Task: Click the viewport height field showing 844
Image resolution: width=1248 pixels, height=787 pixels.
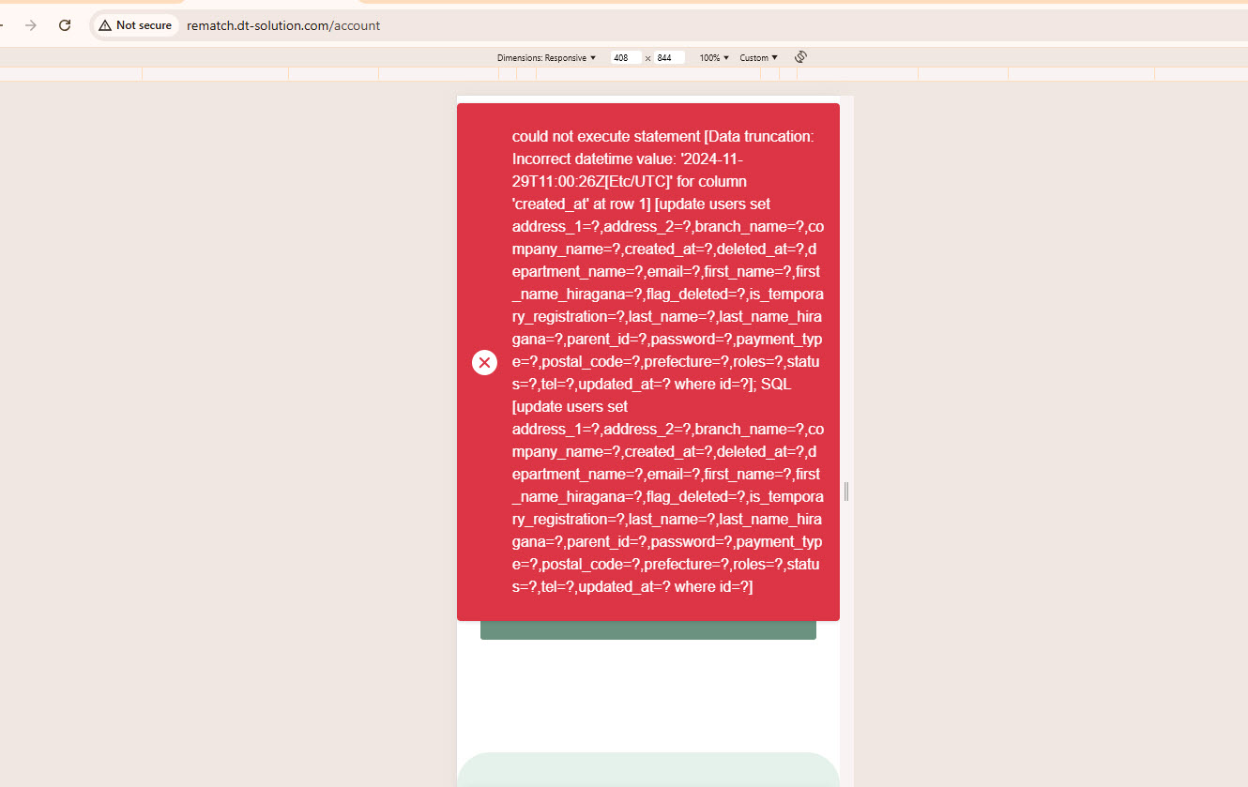Action: pyautogui.click(x=669, y=58)
